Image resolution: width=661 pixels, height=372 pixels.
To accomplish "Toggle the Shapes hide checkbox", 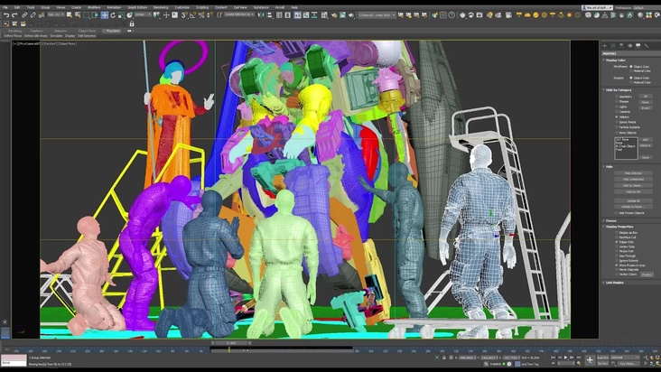I will (617, 101).
